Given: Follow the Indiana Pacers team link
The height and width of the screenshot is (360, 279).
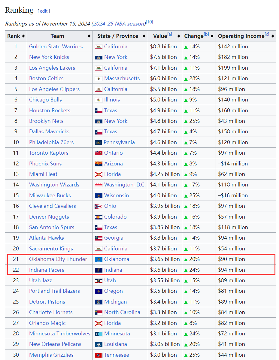Looking at the screenshot, I should coord(47,270).
